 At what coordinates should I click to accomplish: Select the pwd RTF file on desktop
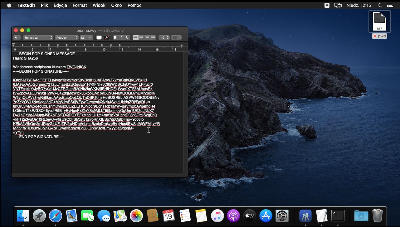379,22
